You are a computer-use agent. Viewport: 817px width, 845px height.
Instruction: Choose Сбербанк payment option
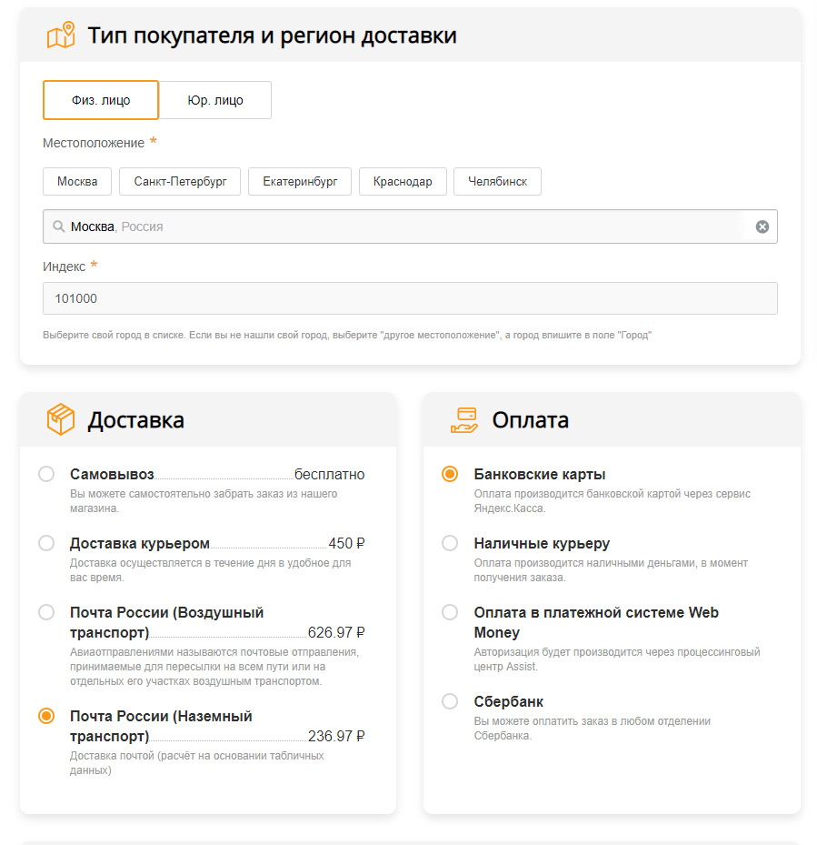450,701
